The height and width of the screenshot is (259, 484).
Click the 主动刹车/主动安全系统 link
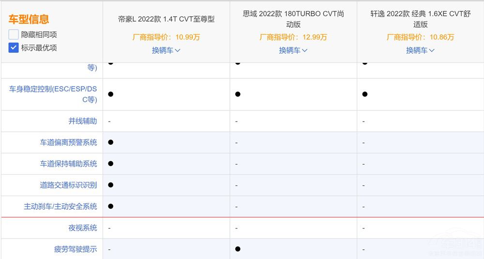60,206
